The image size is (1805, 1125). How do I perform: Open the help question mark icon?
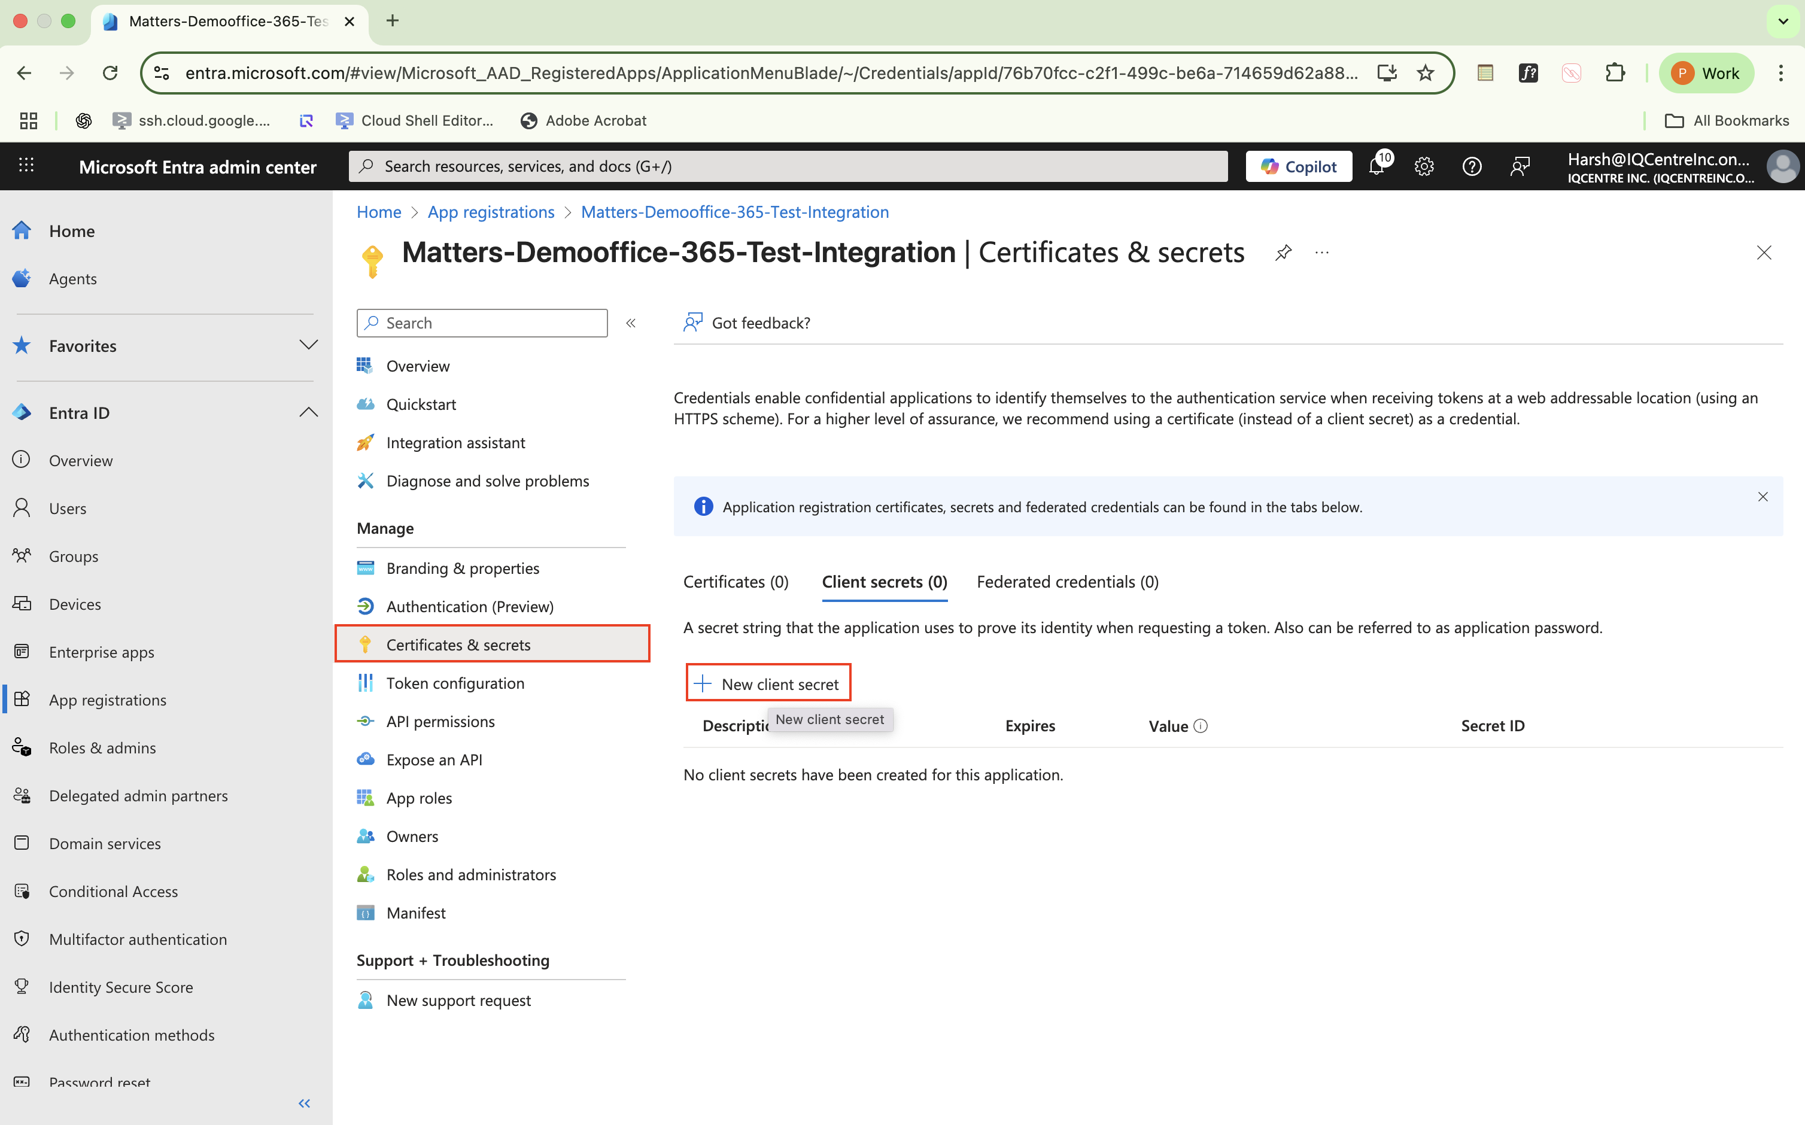[x=1472, y=167]
